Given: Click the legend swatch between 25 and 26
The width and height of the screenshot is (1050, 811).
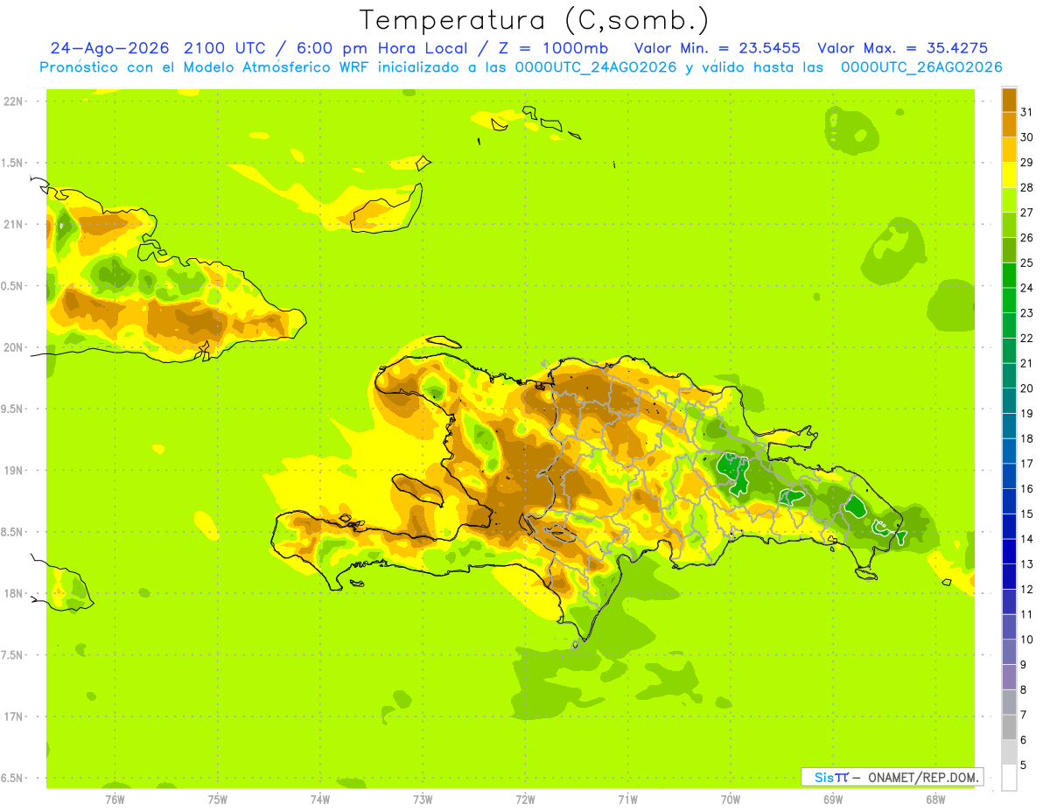Looking at the screenshot, I should point(1009,249).
